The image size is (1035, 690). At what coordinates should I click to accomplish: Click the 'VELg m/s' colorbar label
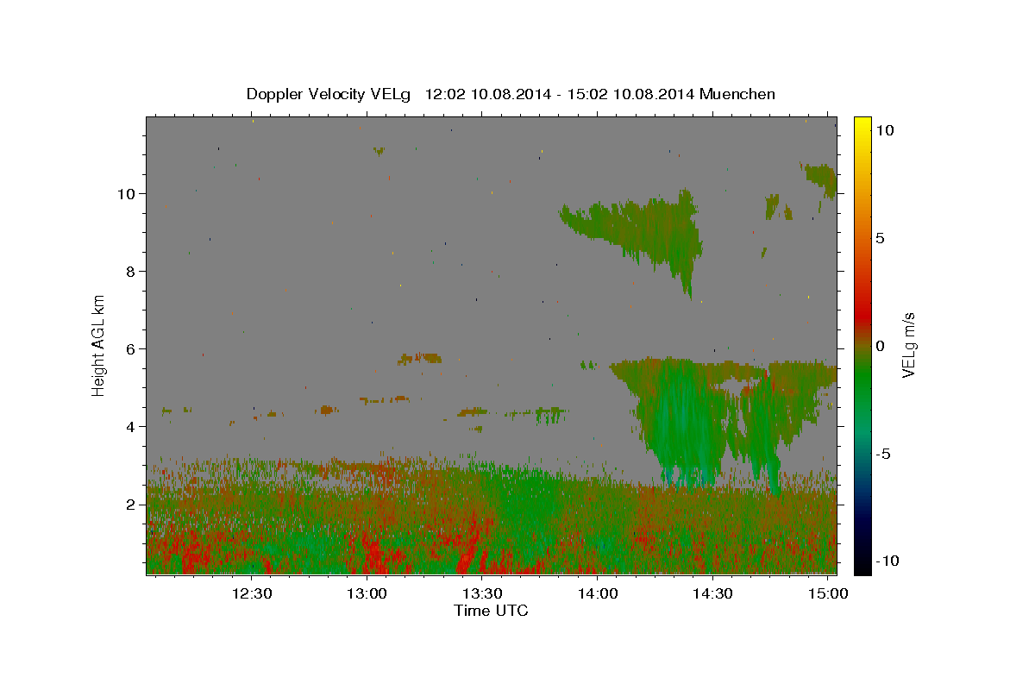(908, 345)
